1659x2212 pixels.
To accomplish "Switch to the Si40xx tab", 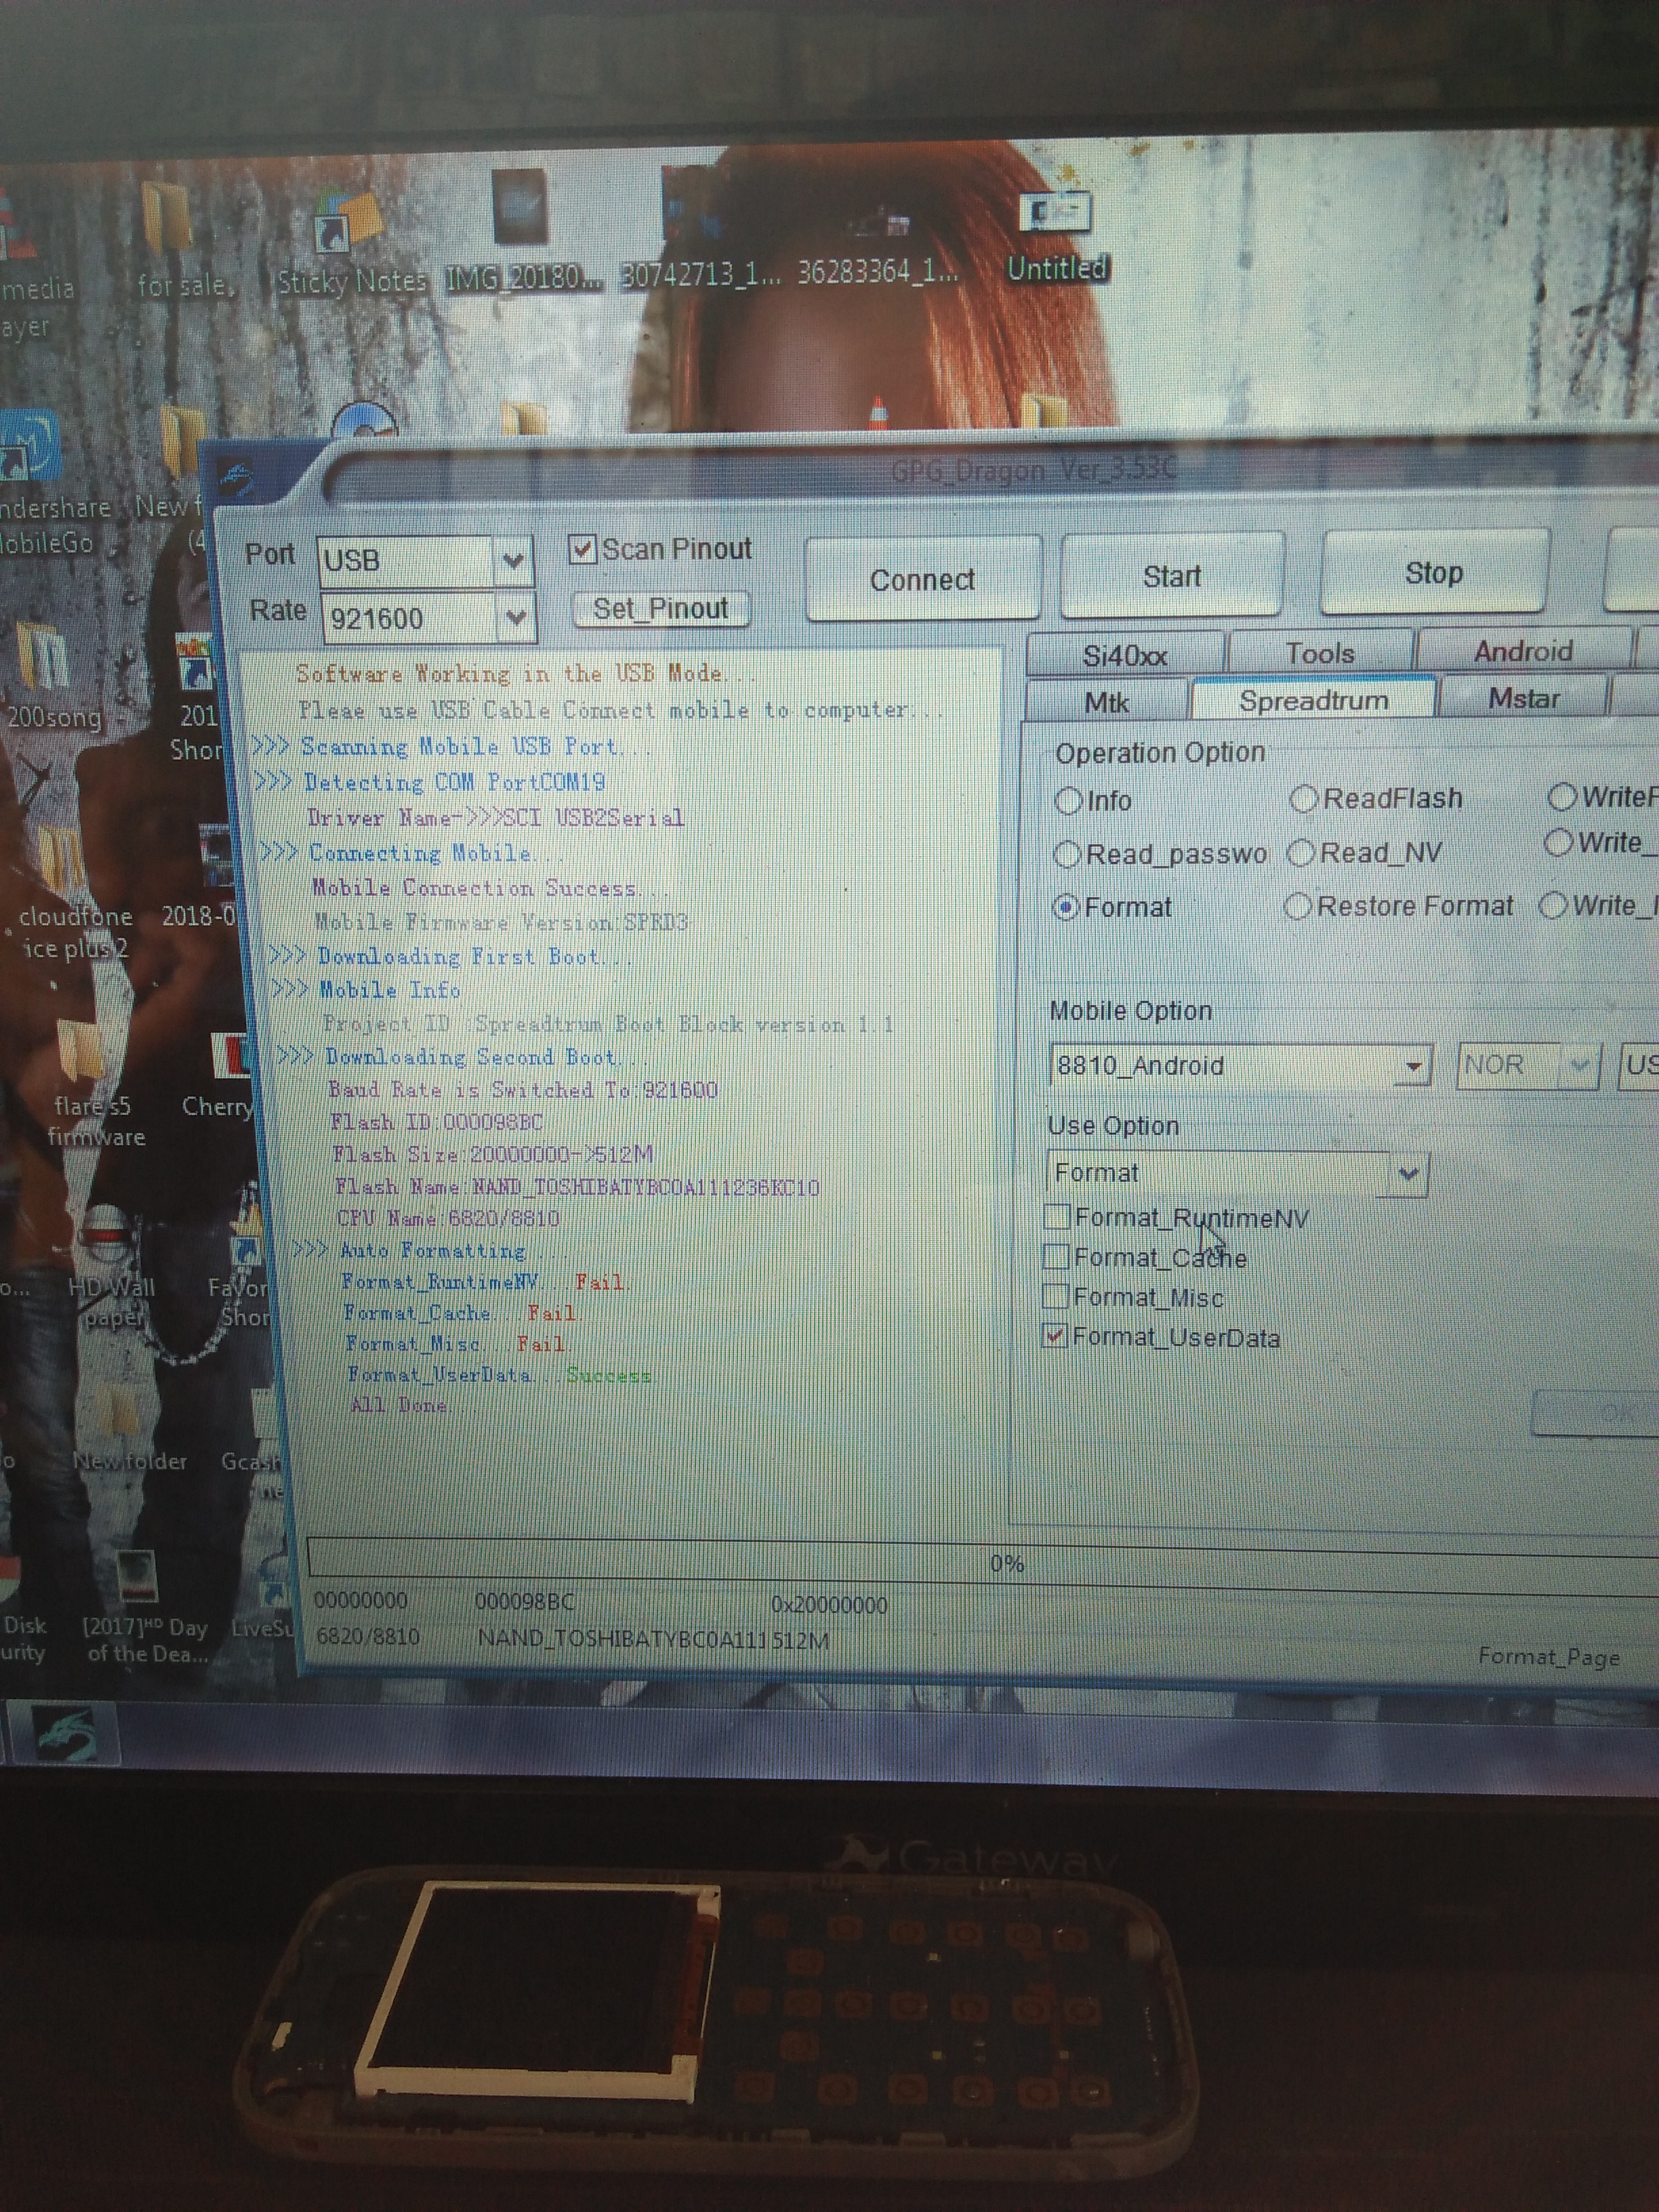I will tap(1125, 656).
